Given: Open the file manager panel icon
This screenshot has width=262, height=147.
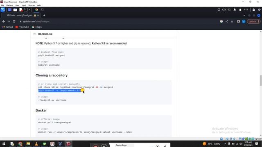Looking at the screenshot, I should [15, 10].
